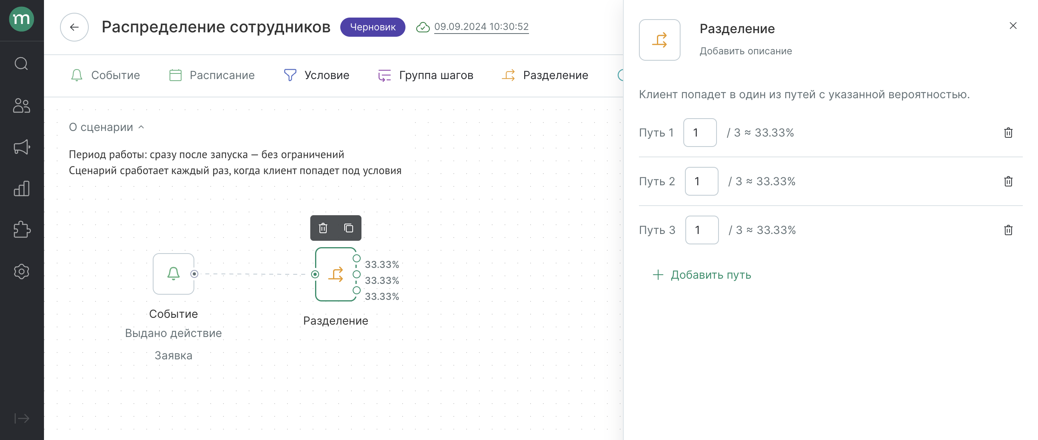This screenshot has height=440, width=1038.
Task: Focus the Путь 3 weight input
Action: (702, 230)
